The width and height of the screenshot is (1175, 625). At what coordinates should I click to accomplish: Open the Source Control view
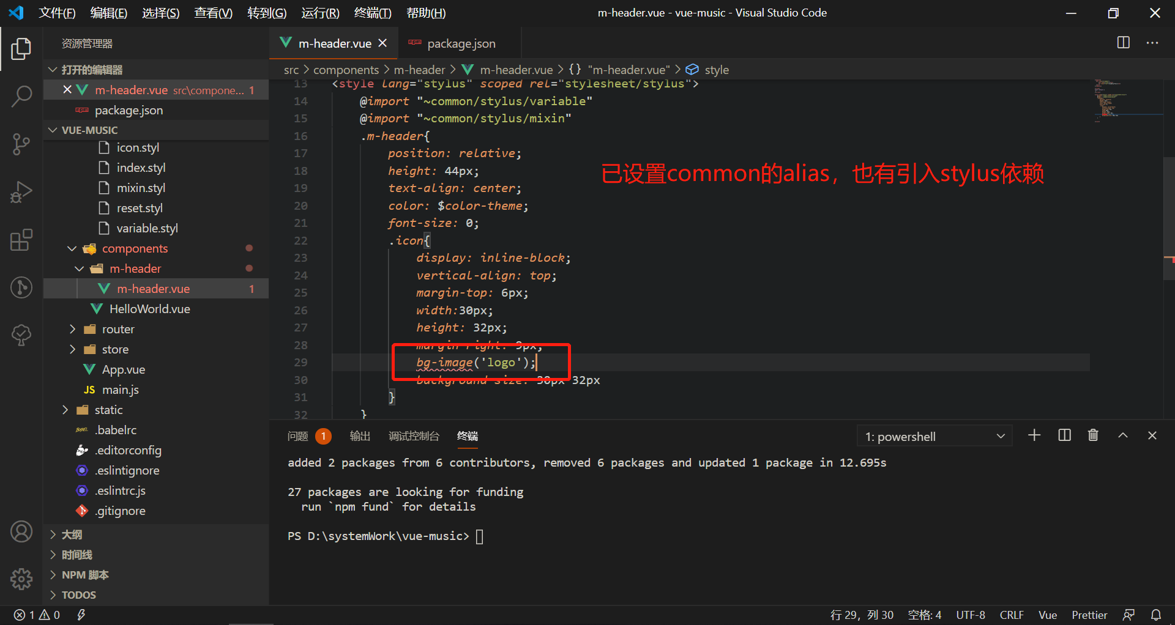click(x=21, y=144)
